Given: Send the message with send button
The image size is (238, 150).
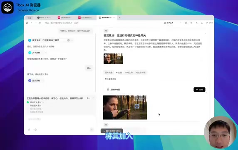Looking at the screenshot, I should [92, 130].
